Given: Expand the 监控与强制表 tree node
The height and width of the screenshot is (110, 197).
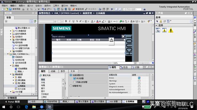Looking at the screenshot, I should [x=11, y=34].
